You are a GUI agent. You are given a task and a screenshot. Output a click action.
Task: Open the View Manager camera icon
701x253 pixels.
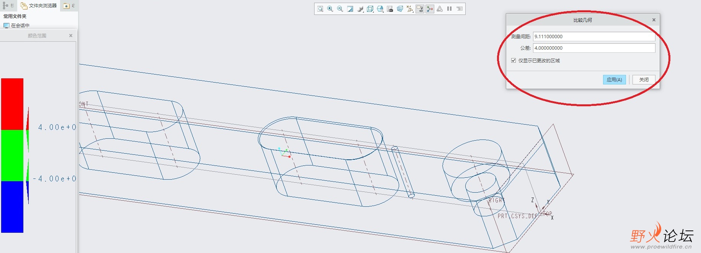[x=390, y=9]
